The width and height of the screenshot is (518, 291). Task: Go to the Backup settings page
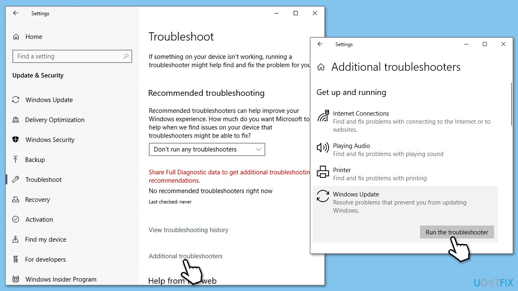click(x=35, y=160)
